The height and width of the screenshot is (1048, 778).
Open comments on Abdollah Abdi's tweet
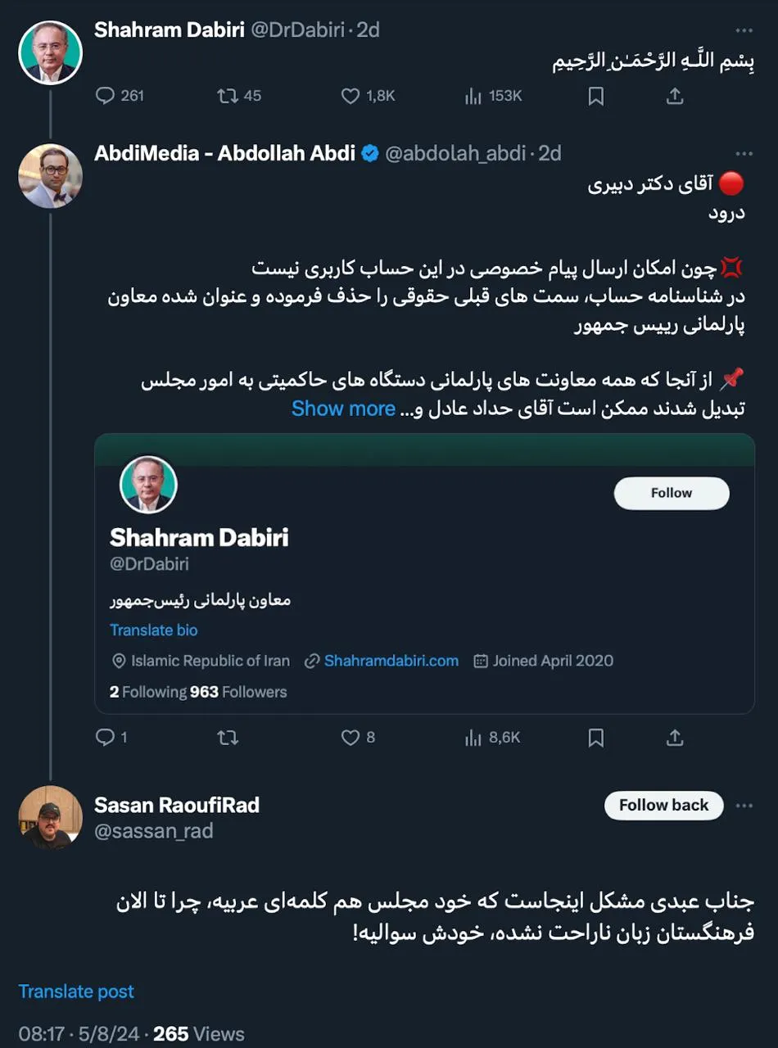106,738
